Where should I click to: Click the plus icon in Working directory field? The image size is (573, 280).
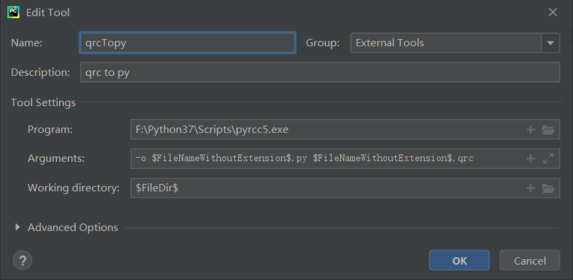pyautogui.click(x=530, y=188)
